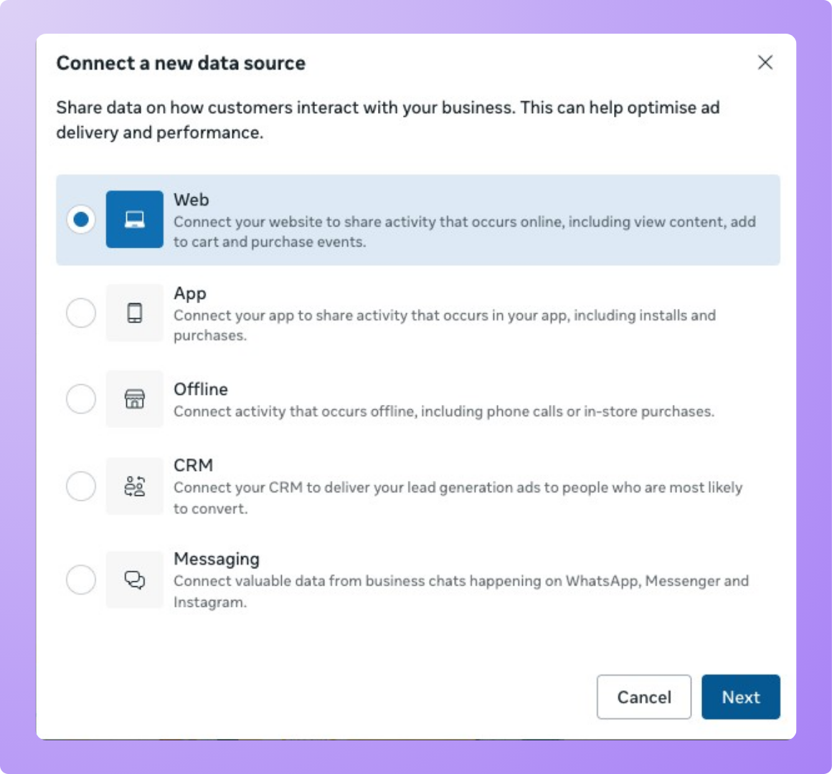Image resolution: width=832 pixels, height=774 pixels.
Task: Select the Offline radio button
Action: (x=81, y=399)
